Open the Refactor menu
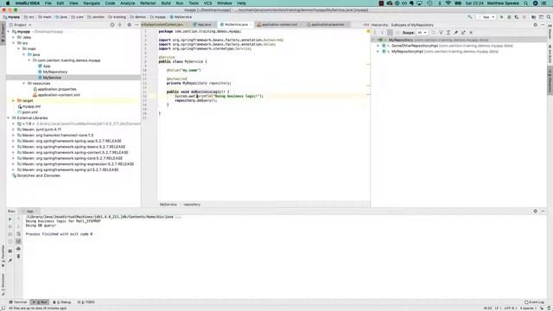Screen dimensions: 553x311 click(x=148, y=3)
